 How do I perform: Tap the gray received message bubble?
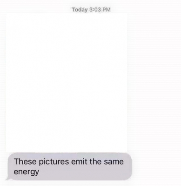70,166
